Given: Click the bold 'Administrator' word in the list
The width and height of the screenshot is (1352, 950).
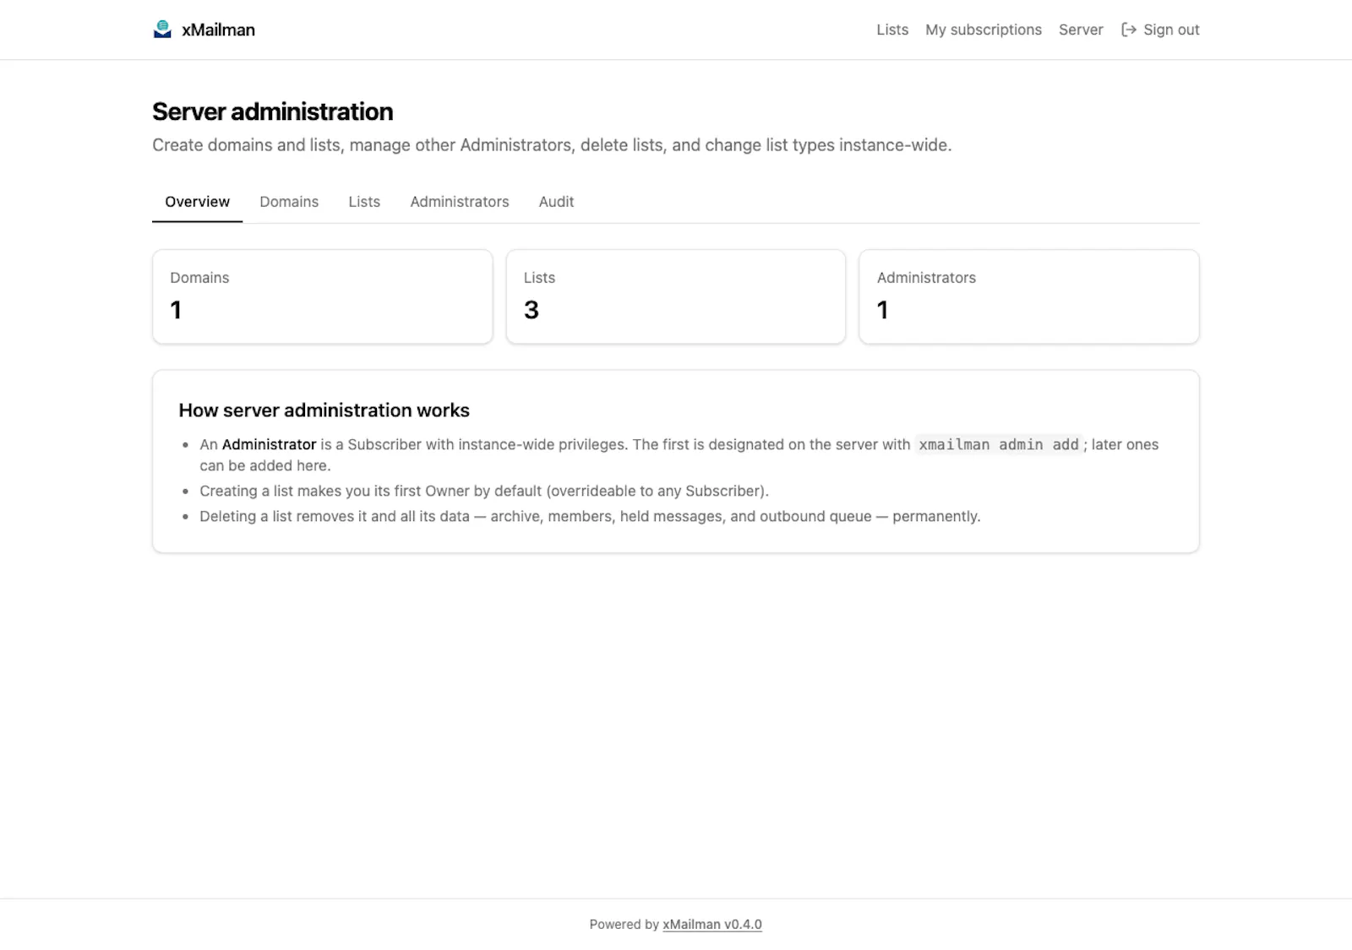Looking at the screenshot, I should click(x=269, y=444).
